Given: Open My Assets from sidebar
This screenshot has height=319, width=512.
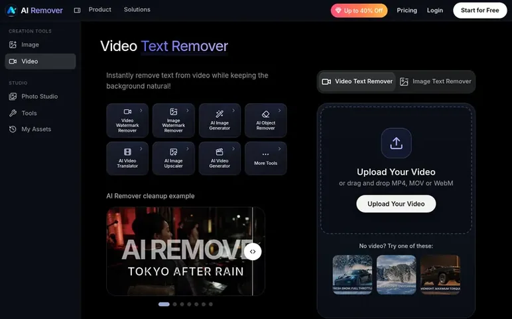Looking at the screenshot, I should point(40,129).
